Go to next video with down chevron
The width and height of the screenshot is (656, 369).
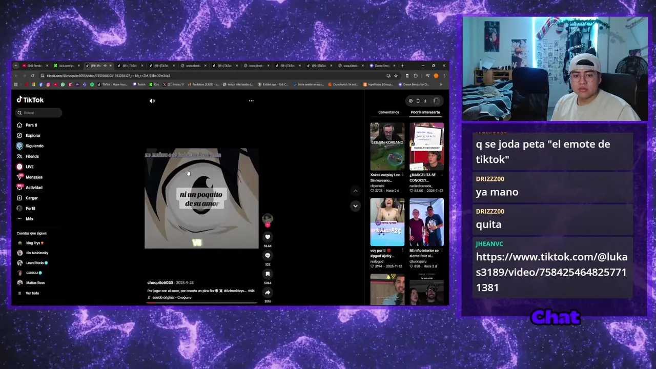click(x=355, y=206)
